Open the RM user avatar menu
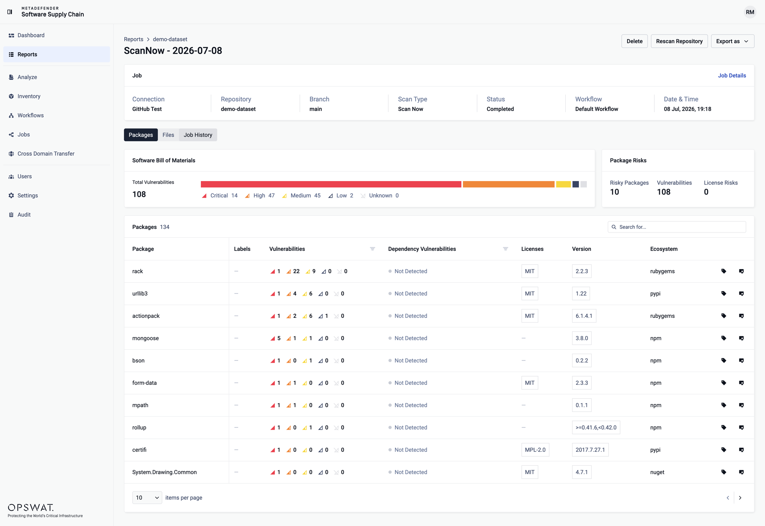Viewport: 765px width, 526px height. coord(750,12)
